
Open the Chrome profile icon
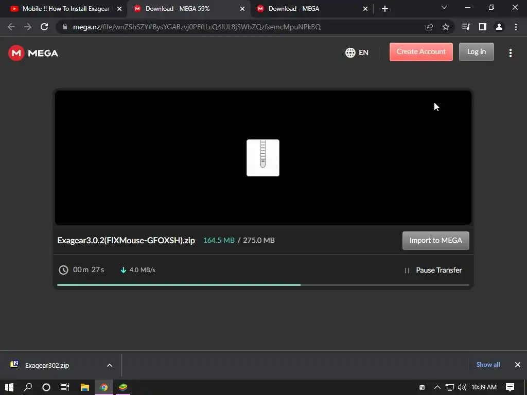tap(499, 27)
